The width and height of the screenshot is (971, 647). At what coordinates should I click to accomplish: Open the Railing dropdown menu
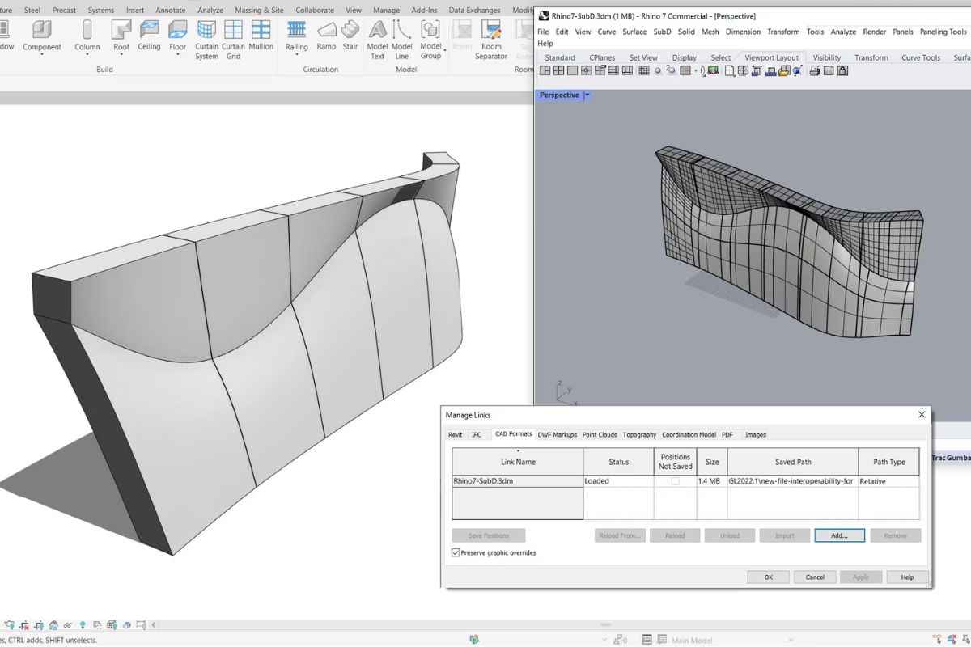click(296, 55)
